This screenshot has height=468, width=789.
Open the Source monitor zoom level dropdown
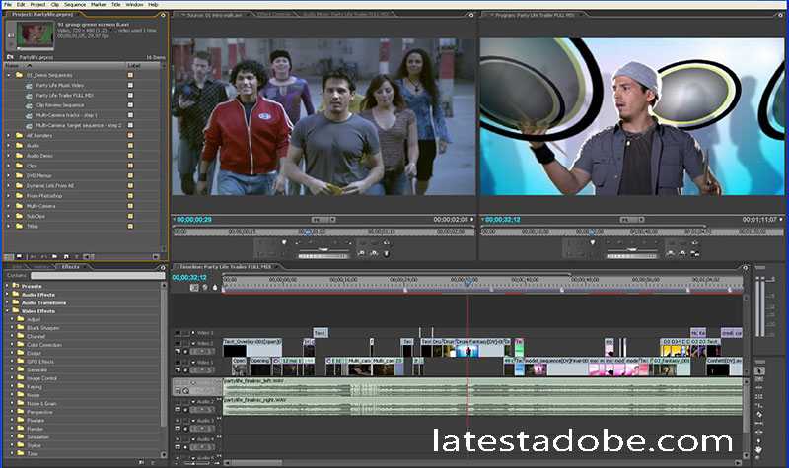pyautogui.click(x=323, y=220)
